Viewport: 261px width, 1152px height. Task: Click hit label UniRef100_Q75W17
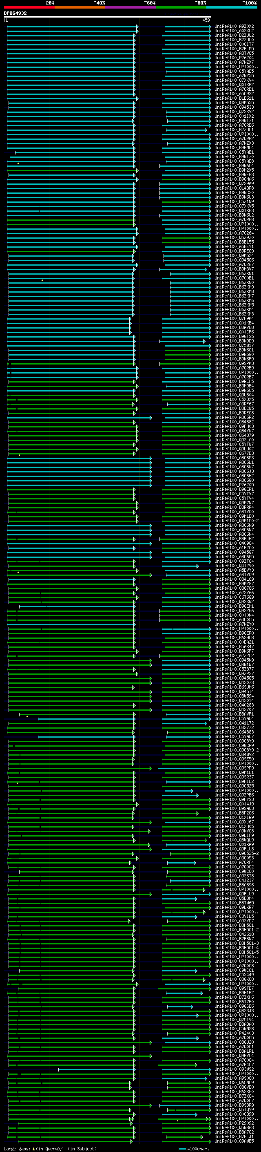click(x=234, y=346)
